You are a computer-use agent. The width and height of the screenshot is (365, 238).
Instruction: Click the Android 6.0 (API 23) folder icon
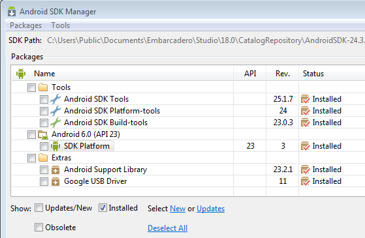43,134
